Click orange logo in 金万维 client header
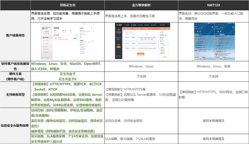The height and width of the screenshot is (144, 249). 118,25
